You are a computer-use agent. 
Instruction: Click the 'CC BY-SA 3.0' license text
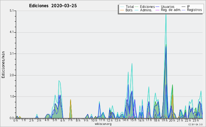tap(195, 125)
